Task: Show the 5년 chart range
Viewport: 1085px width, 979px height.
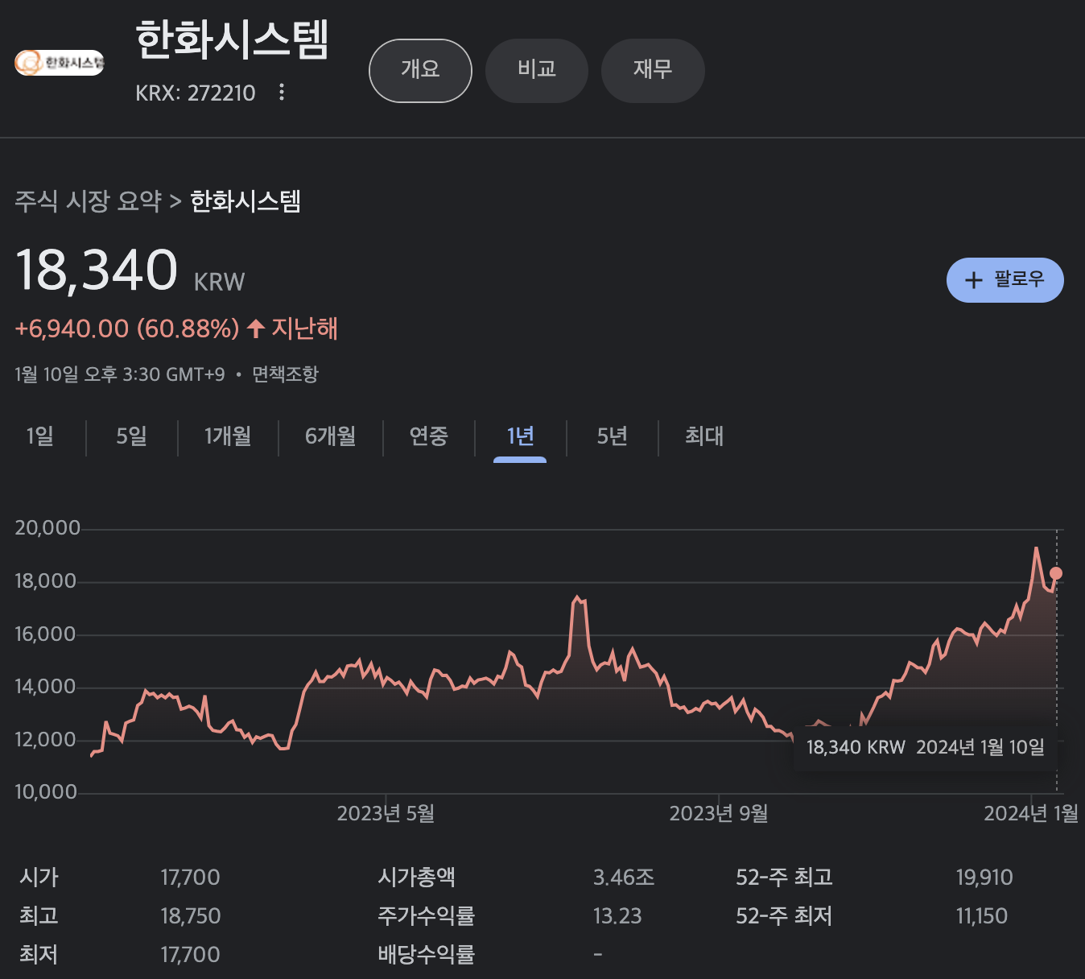Action: [613, 436]
